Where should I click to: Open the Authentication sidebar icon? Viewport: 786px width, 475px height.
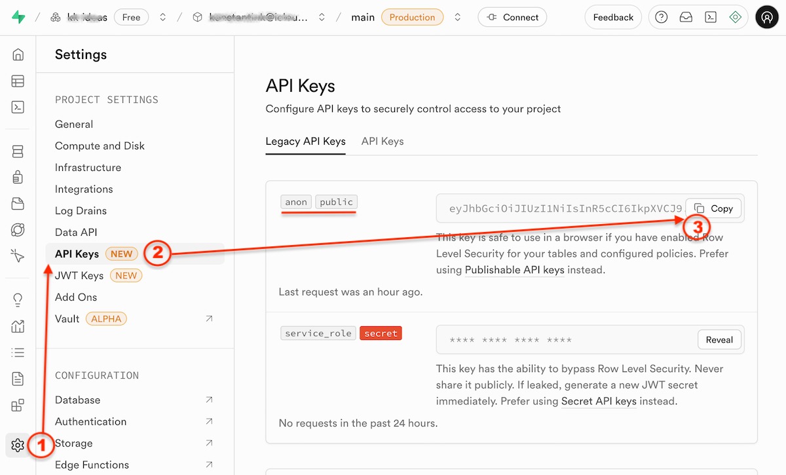[17, 177]
